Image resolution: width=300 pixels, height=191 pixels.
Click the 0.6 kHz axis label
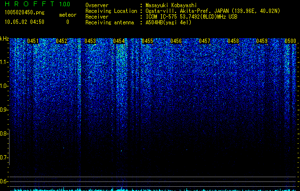coord(3,181)
